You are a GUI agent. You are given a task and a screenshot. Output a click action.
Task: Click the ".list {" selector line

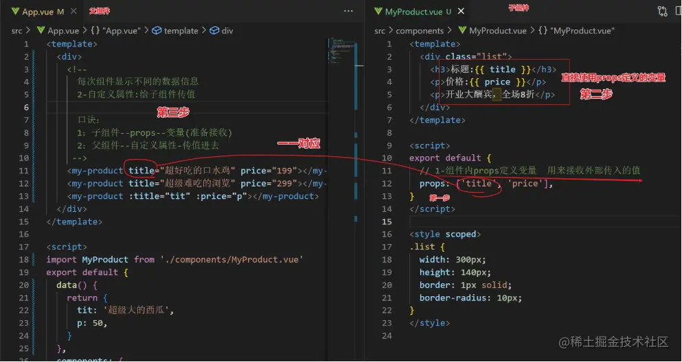(x=427, y=247)
